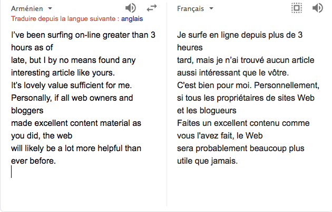Click the source line 'It's lovely value sufficient for me.'

tap(71, 85)
